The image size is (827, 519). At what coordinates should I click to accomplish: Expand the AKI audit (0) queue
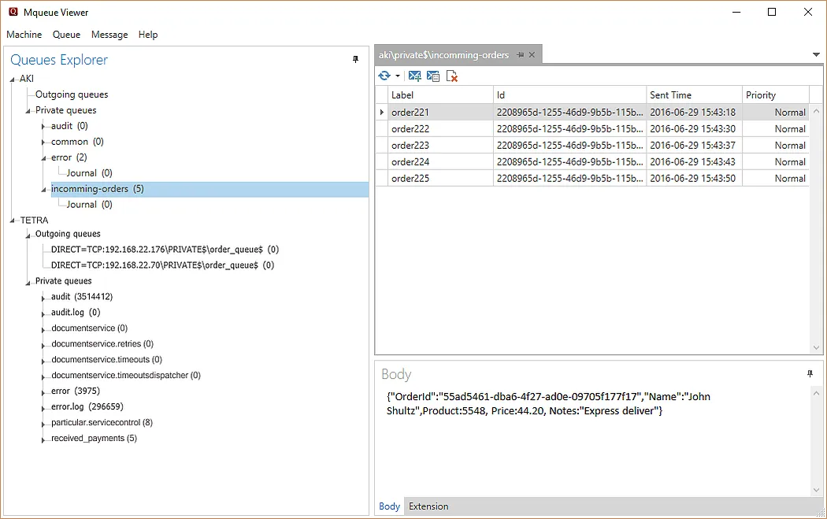(43, 127)
